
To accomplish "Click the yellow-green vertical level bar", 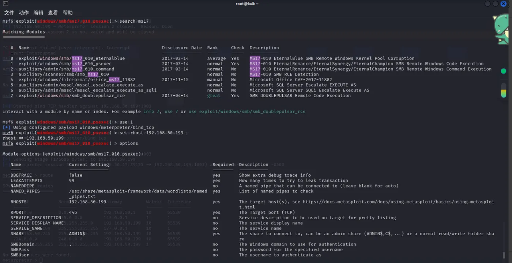I will pyautogui.click(x=504, y=90).
